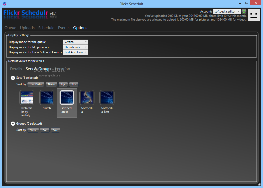Image resolution: width=263 pixels, height=188 pixels.
Task: Switch to the Queue tab
Action: pyautogui.click(x=11, y=28)
